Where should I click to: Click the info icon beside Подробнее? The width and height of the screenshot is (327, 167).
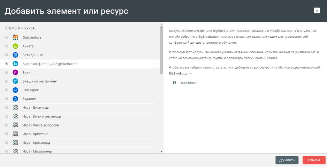coord(174,83)
